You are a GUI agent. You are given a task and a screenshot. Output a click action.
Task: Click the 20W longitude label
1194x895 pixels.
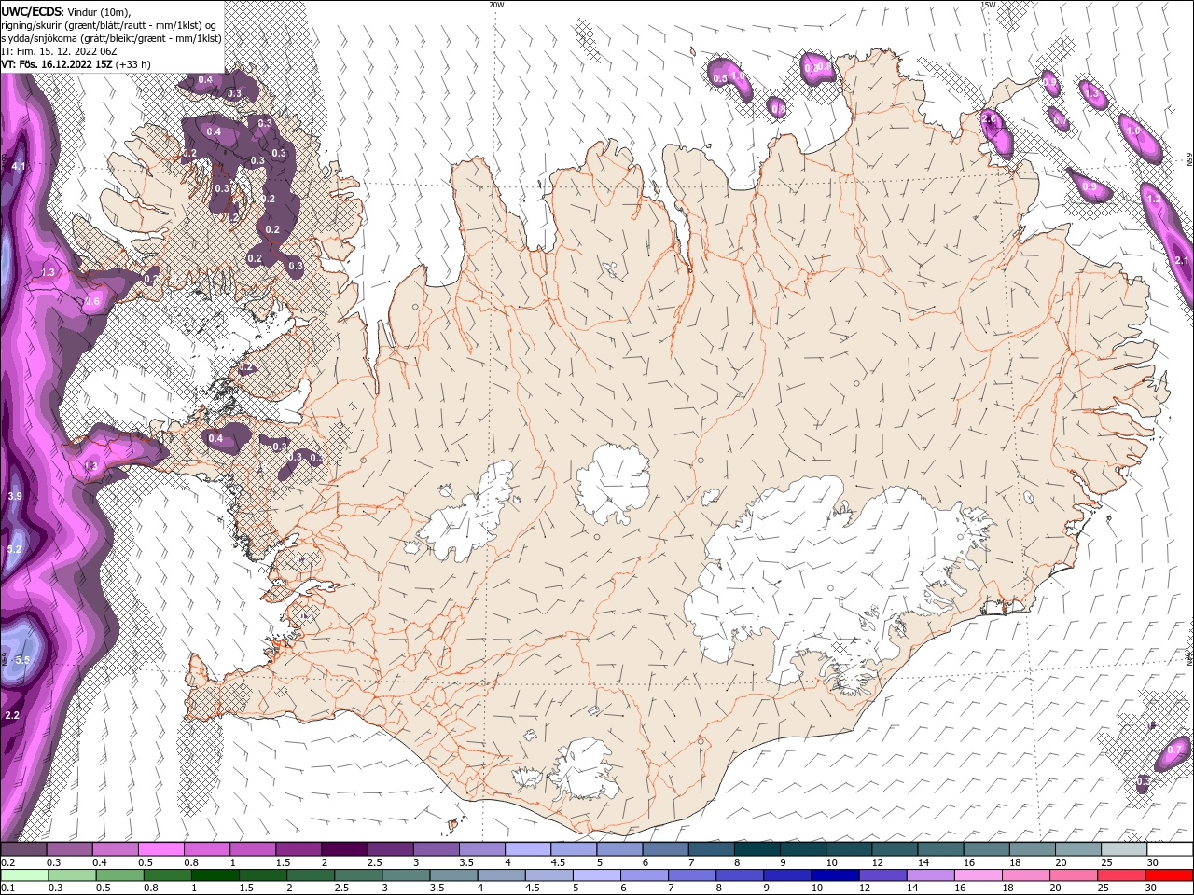click(496, 5)
